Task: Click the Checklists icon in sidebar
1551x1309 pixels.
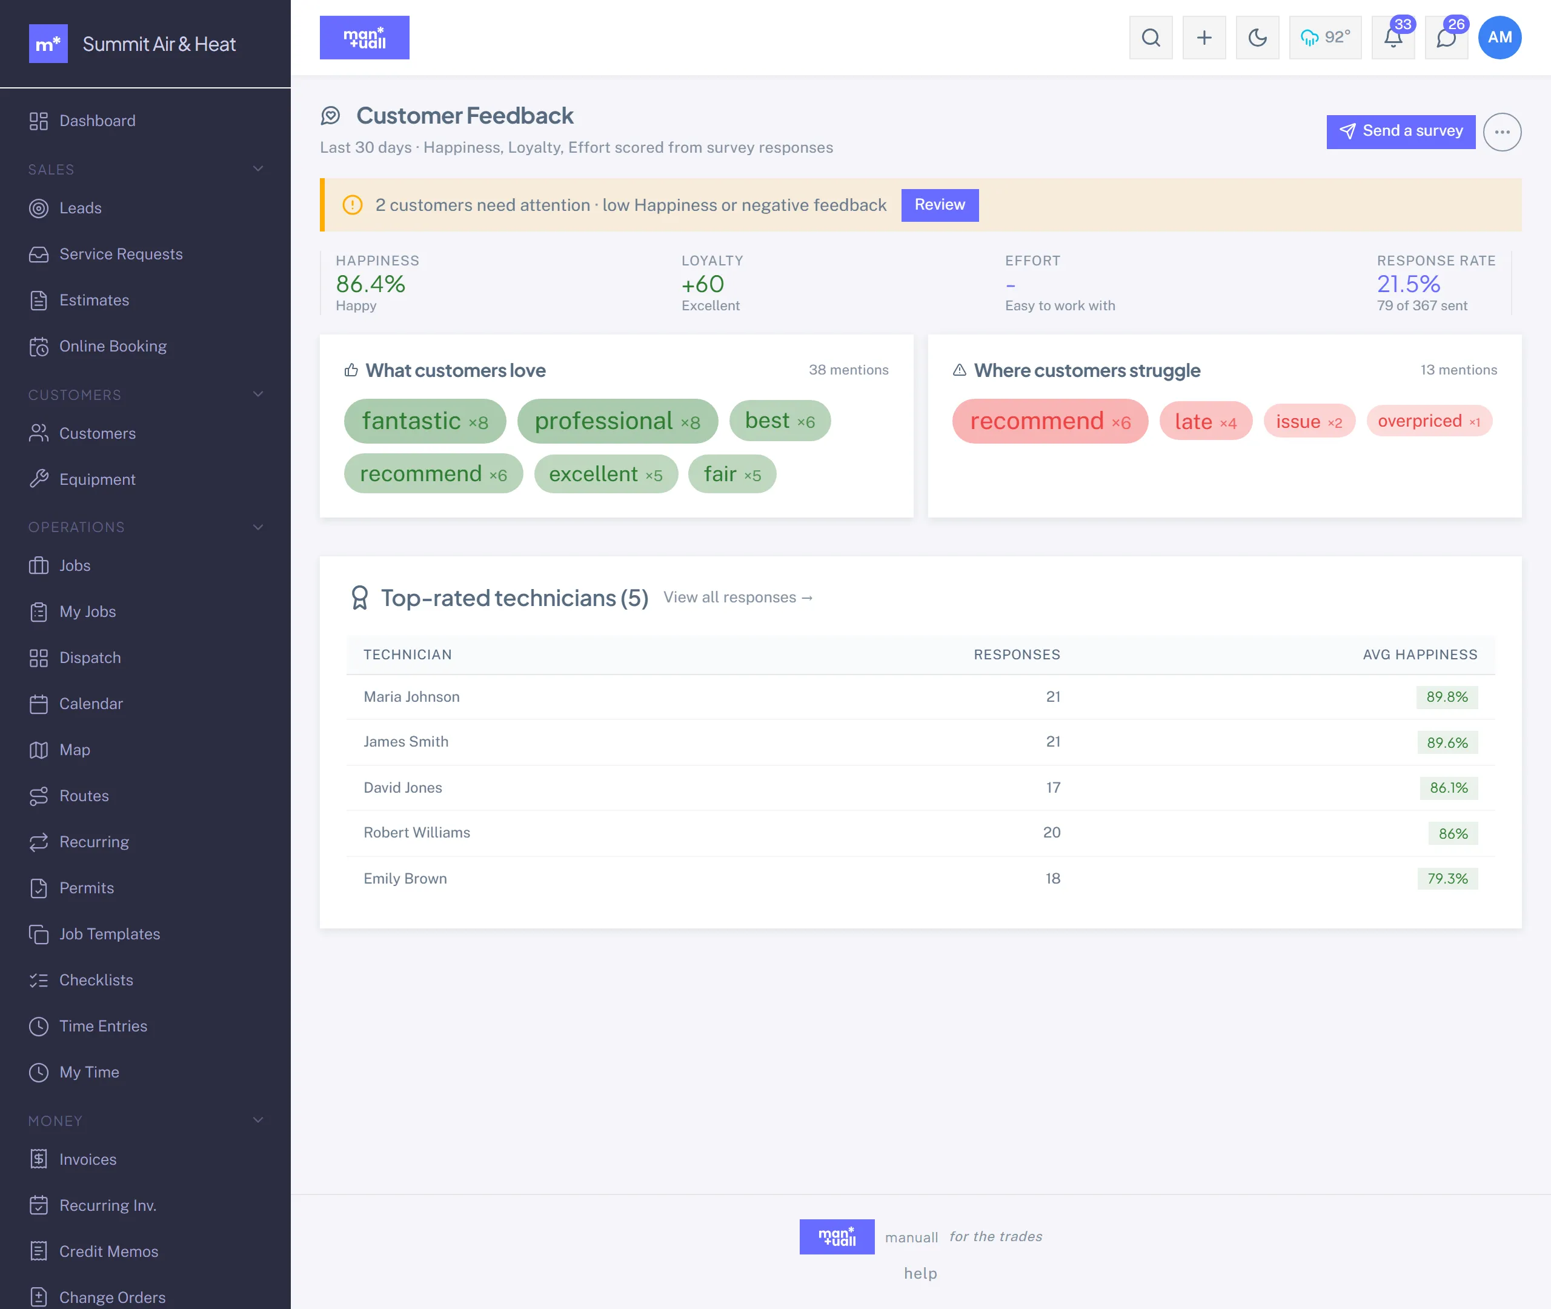Action: tap(39, 981)
